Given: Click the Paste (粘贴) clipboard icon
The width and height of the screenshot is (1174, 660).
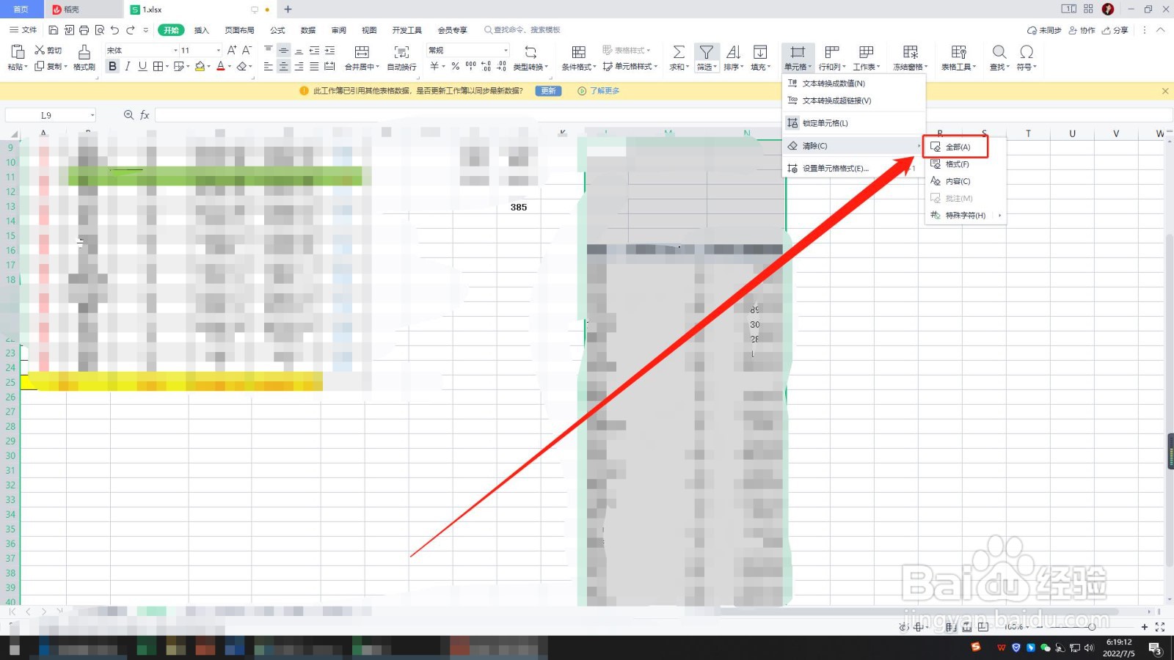Looking at the screenshot, I should [18, 51].
